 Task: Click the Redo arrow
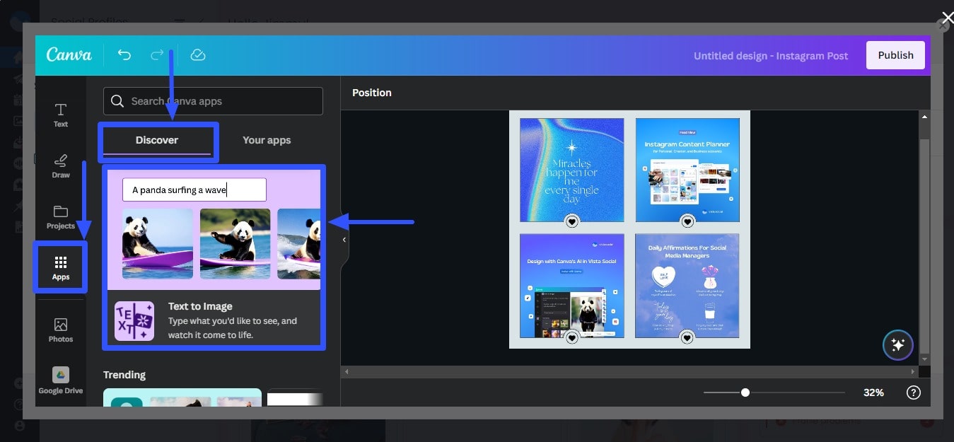coord(157,54)
